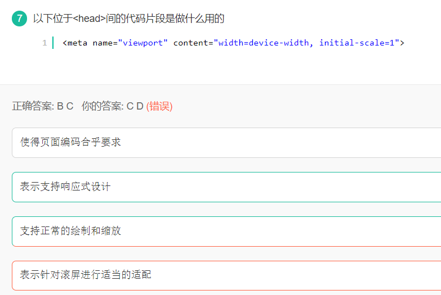Click blank area above answer section
441x295 pixels.
click(x=225, y=70)
